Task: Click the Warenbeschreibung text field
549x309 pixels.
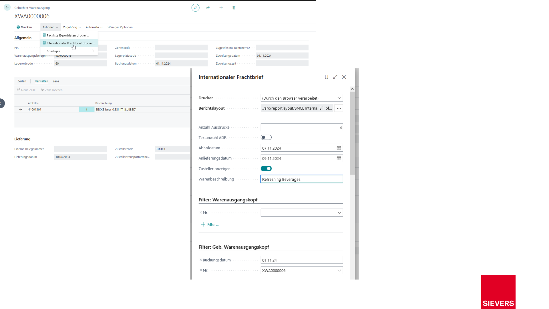Action: point(302,179)
